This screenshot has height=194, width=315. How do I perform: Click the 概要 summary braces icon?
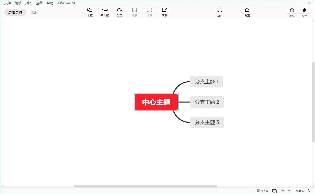click(134, 10)
